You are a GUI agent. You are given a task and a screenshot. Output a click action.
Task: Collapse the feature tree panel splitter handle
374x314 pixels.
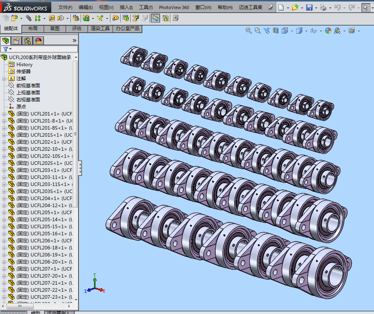80,168
